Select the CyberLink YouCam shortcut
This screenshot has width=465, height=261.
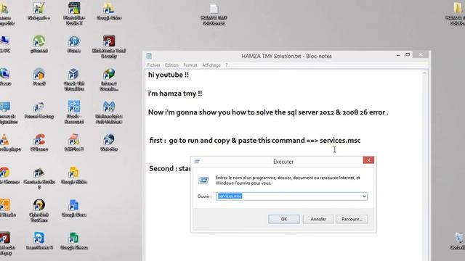tap(39, 210)
